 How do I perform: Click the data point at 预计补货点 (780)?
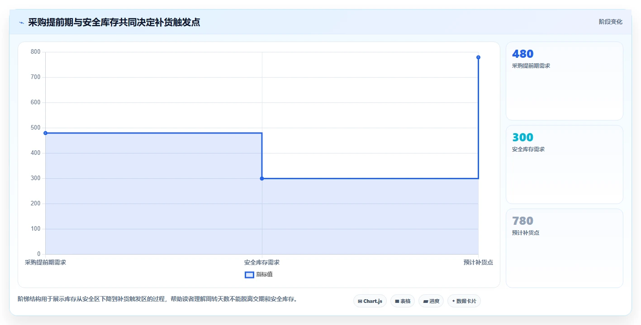478,57
